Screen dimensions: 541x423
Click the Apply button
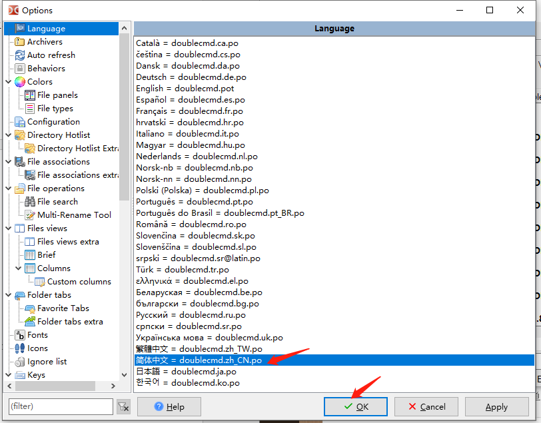[496, 406]
